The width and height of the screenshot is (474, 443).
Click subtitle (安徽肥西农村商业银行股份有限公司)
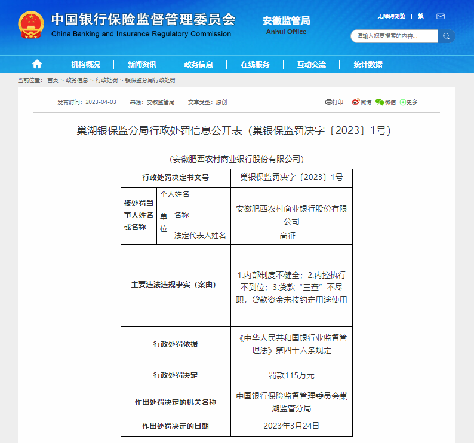pyautogui.click(x=236, y=159)
